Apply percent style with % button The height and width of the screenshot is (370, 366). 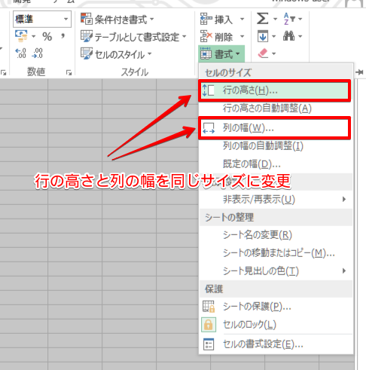(x=47, y=37)
